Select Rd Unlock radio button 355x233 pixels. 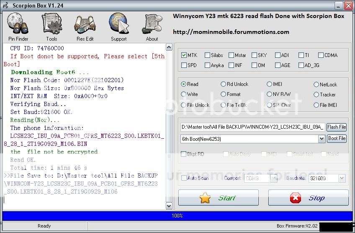[x=223, y=84]
